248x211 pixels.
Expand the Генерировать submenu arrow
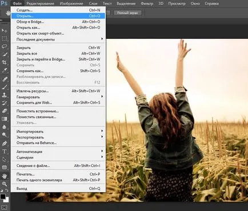coord(102,97)
